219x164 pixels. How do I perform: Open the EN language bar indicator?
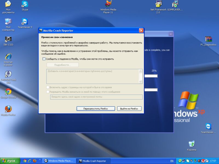pyautogui.click(x=172, y=161)
